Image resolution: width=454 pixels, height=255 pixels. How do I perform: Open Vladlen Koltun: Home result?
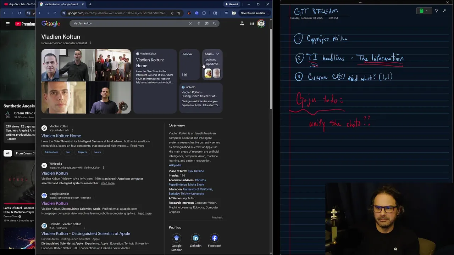(61, 136)
